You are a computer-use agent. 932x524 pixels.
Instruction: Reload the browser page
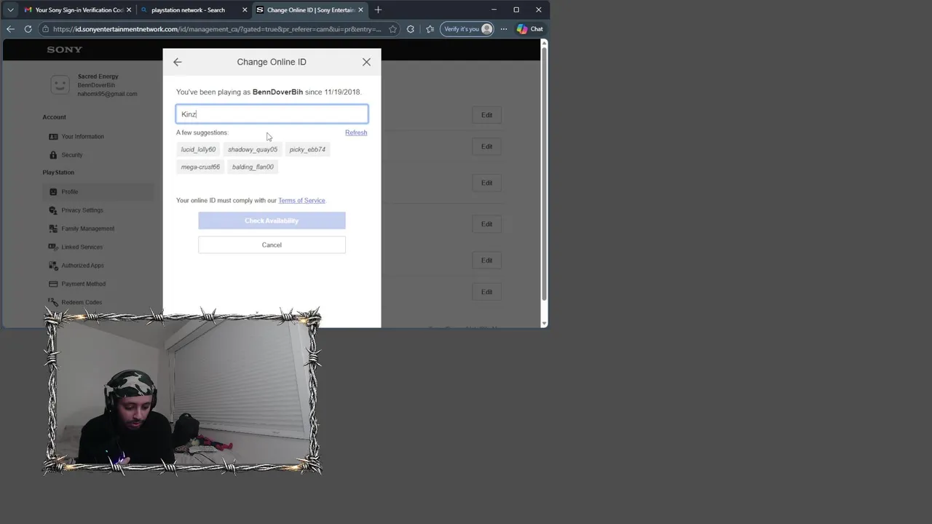click(x=28, y=29)
